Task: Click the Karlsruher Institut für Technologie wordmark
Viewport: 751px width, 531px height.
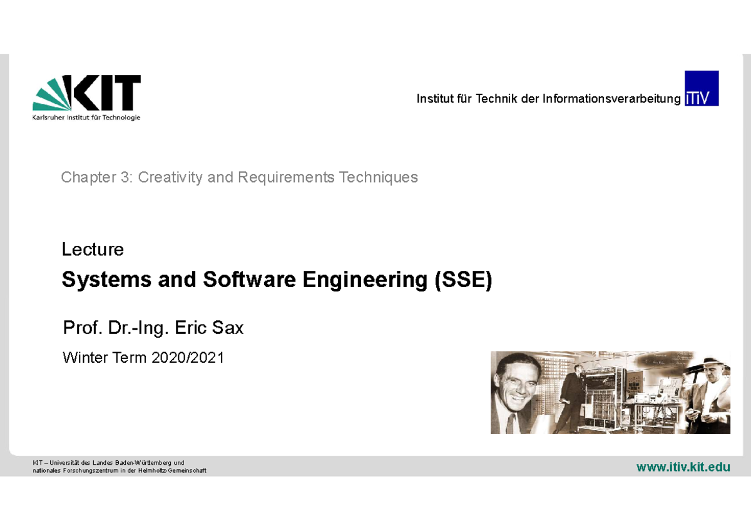Action: click(x=86, y=116)
